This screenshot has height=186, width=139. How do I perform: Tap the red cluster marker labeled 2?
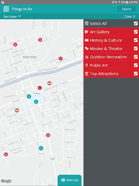click(40, 88)
